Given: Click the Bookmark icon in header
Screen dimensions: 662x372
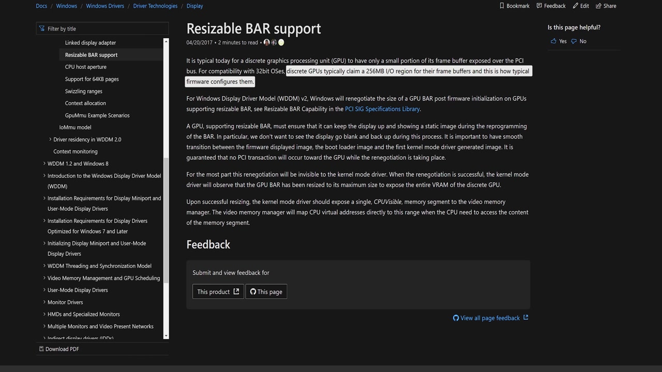Looking at the screenshot, I should click(502, 6).
